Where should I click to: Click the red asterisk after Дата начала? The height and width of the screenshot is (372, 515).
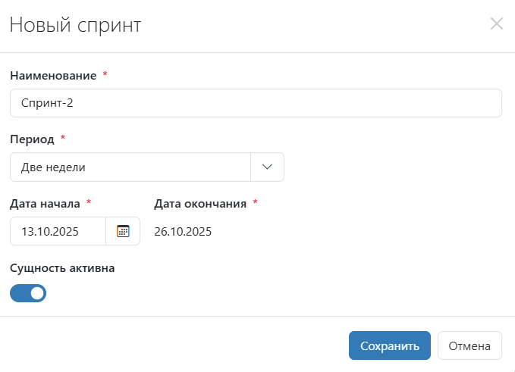coord(89,202)
